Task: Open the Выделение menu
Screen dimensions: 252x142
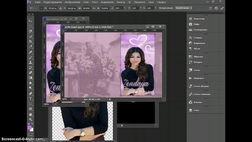Action: [107, 2]
